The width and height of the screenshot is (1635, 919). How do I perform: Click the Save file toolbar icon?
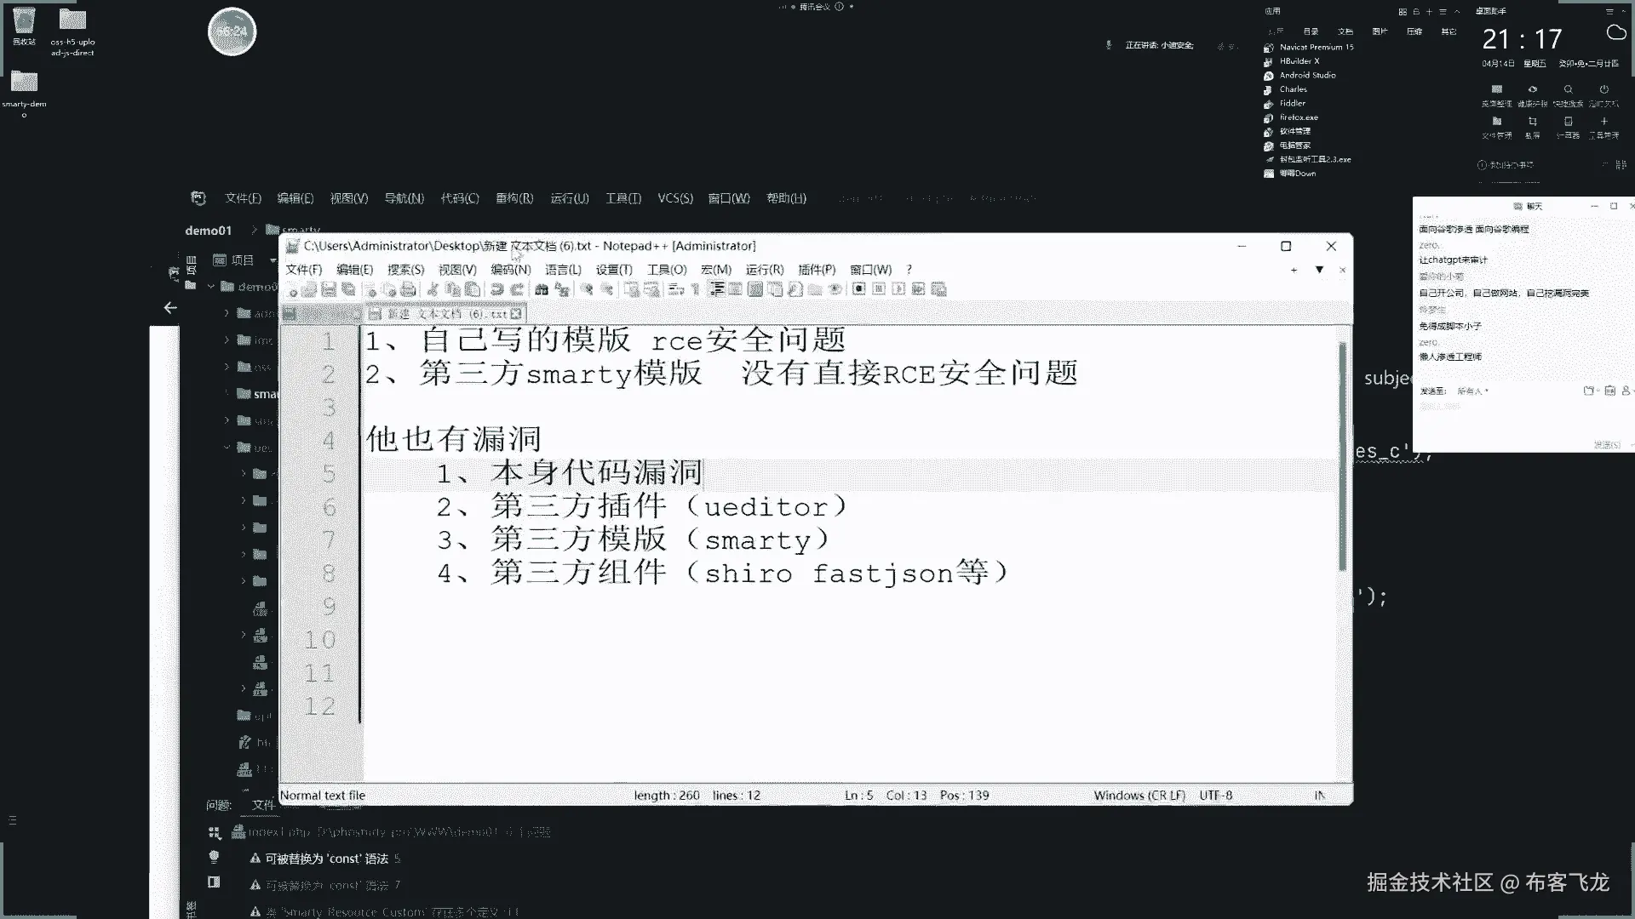coord(328,289)
